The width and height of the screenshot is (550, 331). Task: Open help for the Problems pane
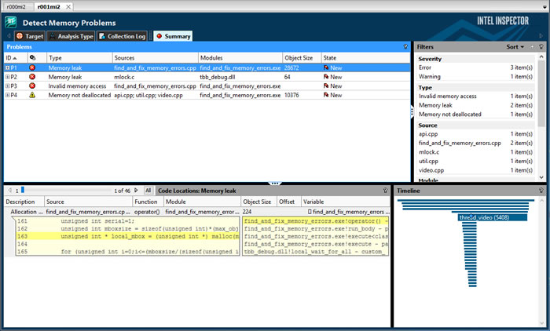pos(405,47)
